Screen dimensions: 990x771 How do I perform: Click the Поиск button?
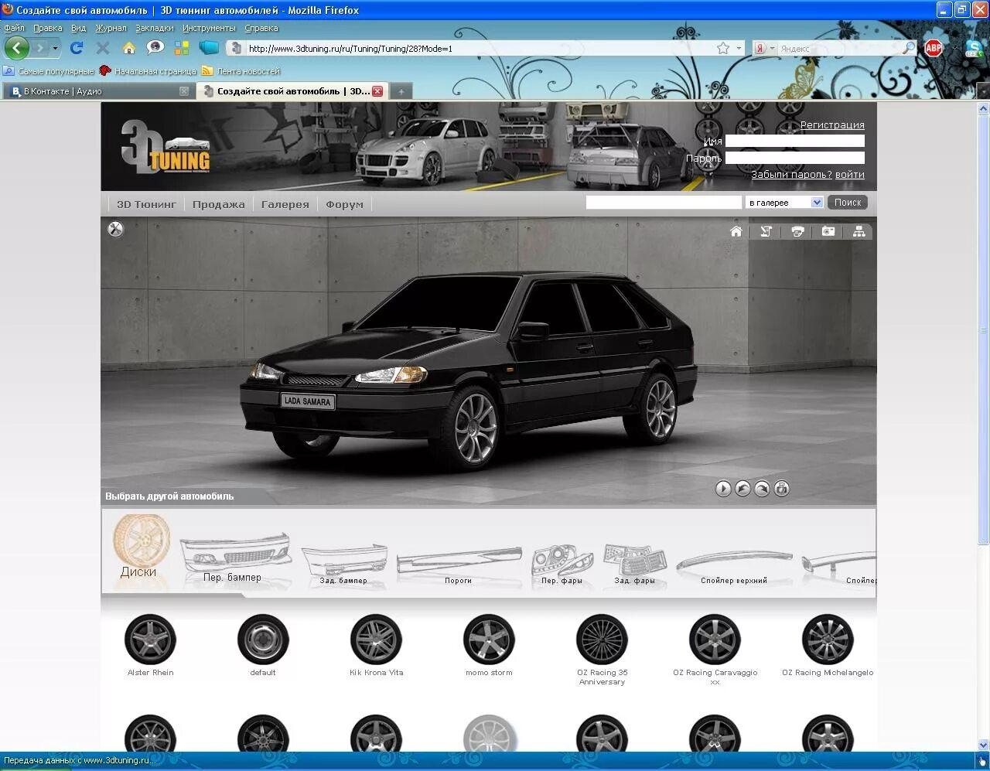848,203
